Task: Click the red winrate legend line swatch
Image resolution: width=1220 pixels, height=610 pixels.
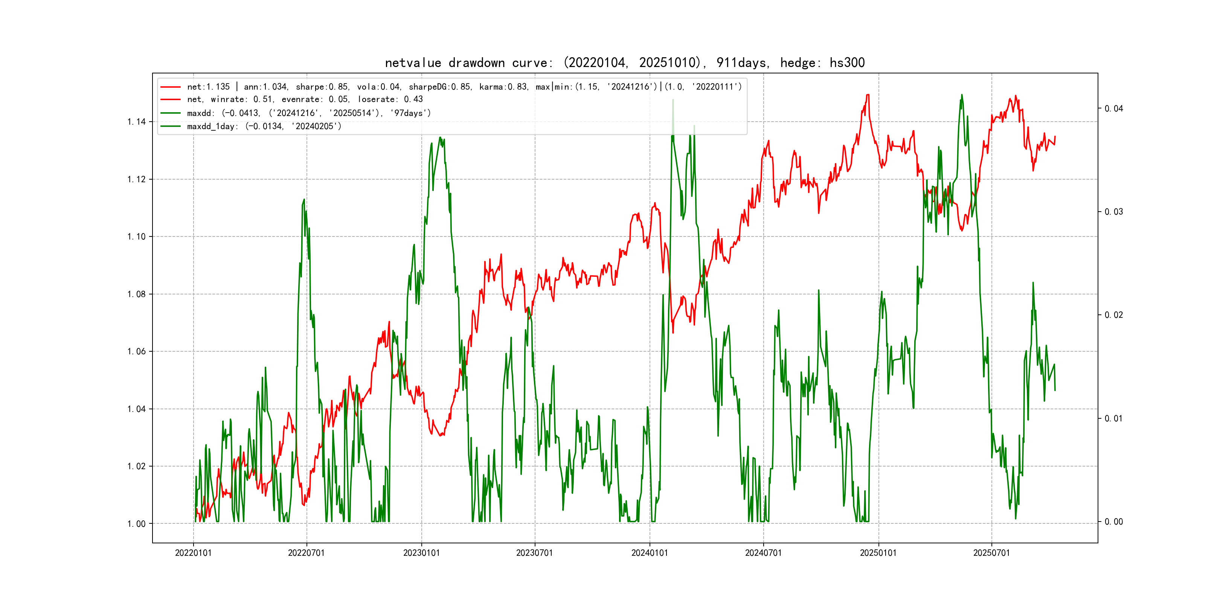Action: [x=171, y=99]
